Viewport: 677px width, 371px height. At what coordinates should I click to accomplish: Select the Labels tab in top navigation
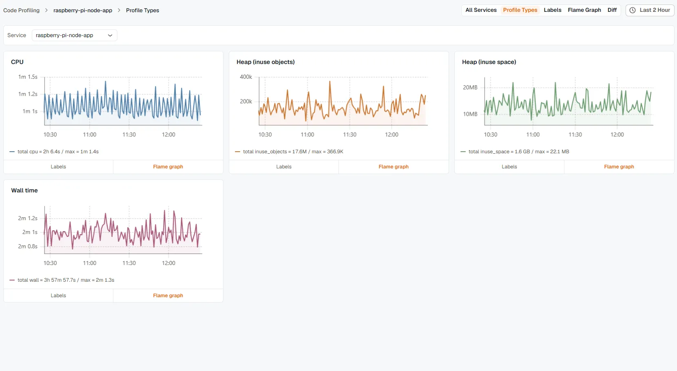[x=552, y=10]
